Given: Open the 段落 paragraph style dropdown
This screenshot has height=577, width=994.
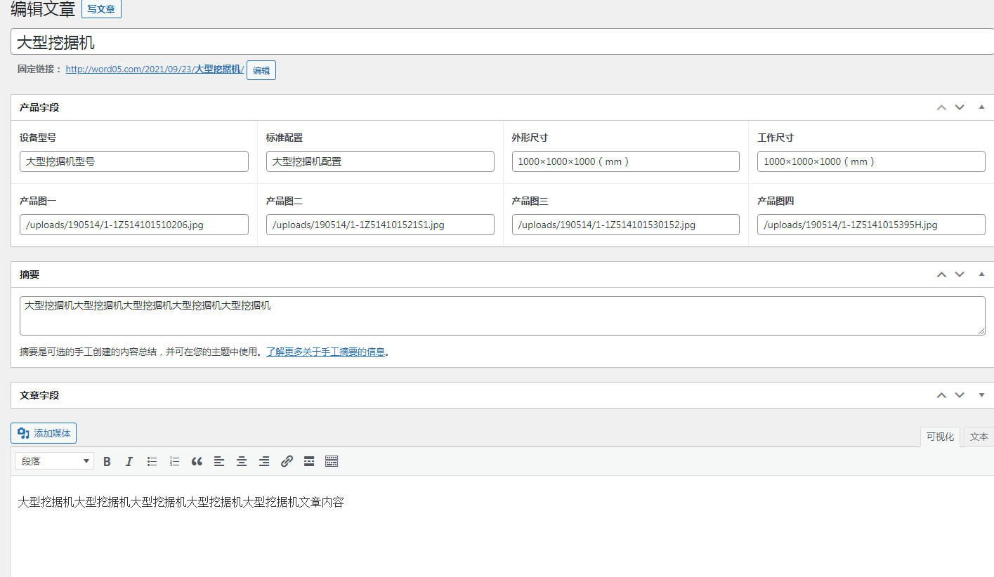Looking at the screenshot, I should coord(53,460).
